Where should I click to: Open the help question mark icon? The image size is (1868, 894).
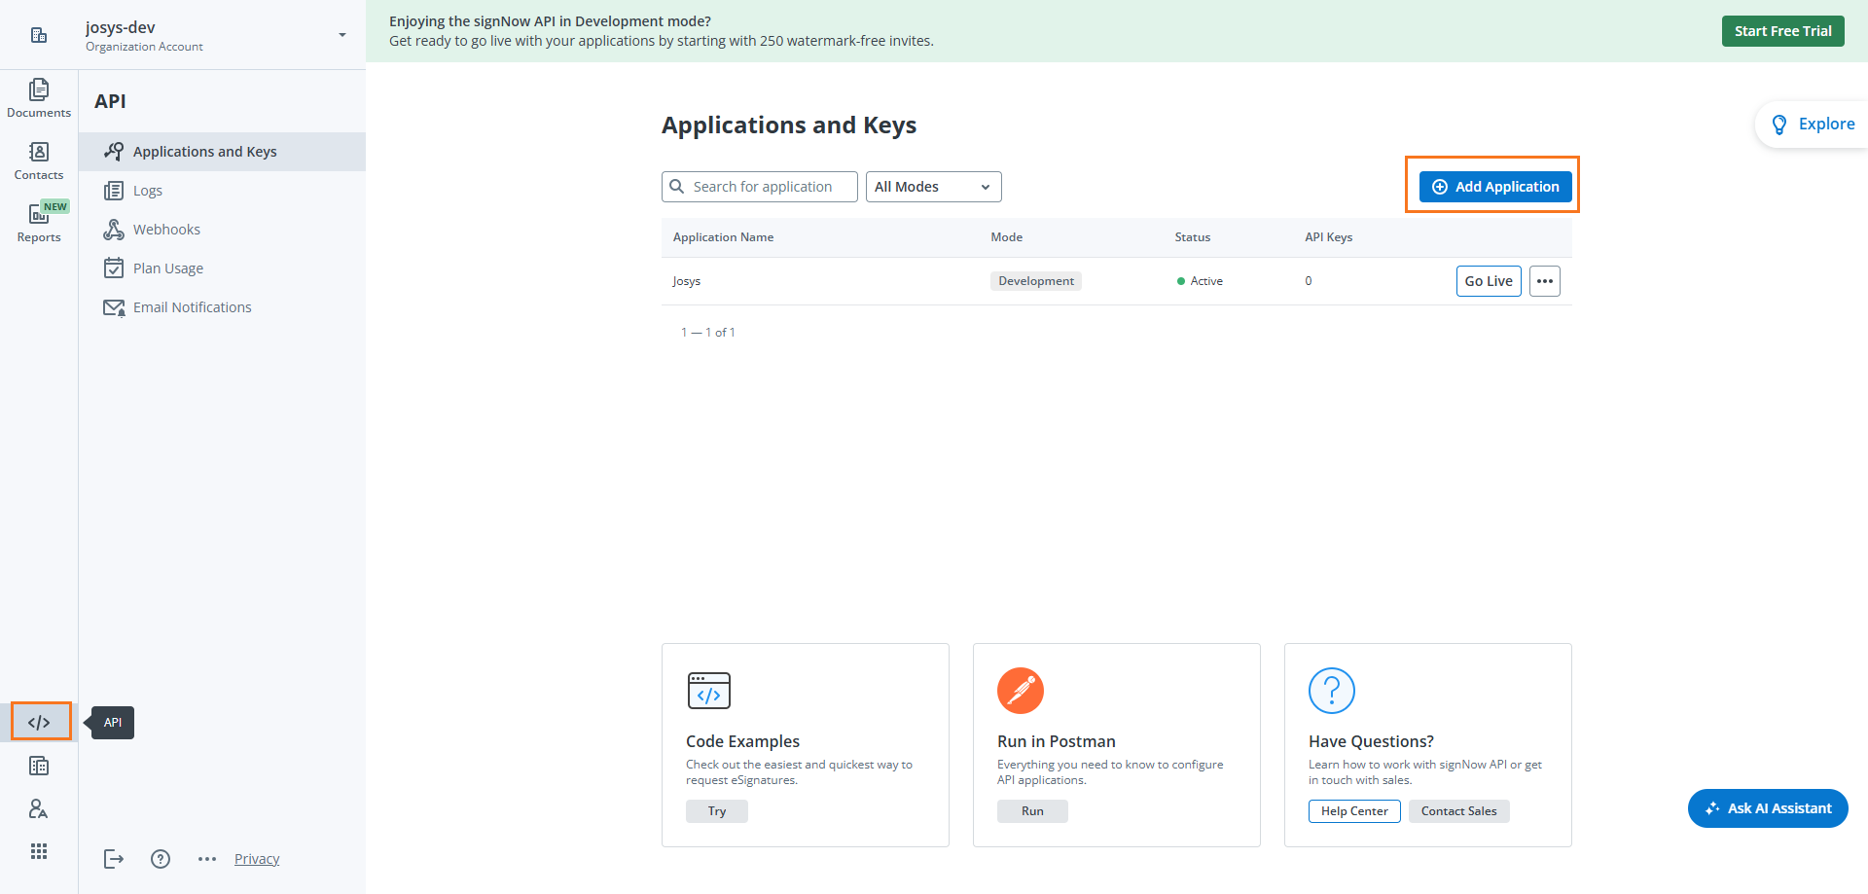161,859
